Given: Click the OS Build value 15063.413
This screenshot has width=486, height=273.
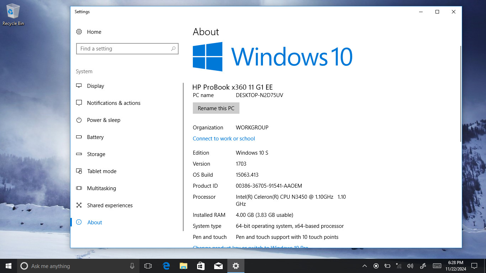Looking at the screenshot, I should coord(247,175).
